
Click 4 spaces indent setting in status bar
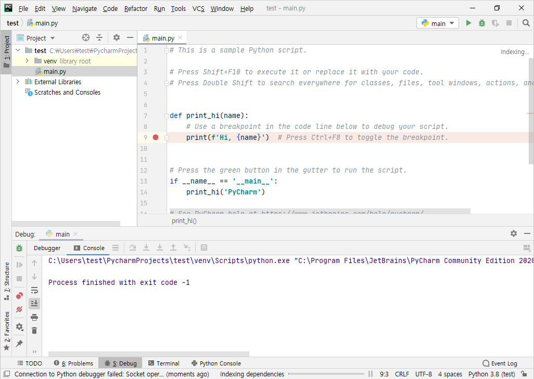pyautogui.click(x=450, y=374)
